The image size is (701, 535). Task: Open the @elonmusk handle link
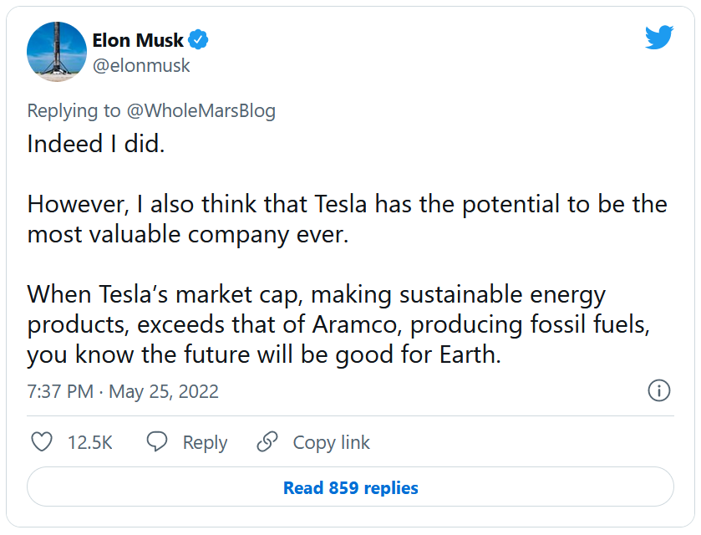click(x=141, y=65)
